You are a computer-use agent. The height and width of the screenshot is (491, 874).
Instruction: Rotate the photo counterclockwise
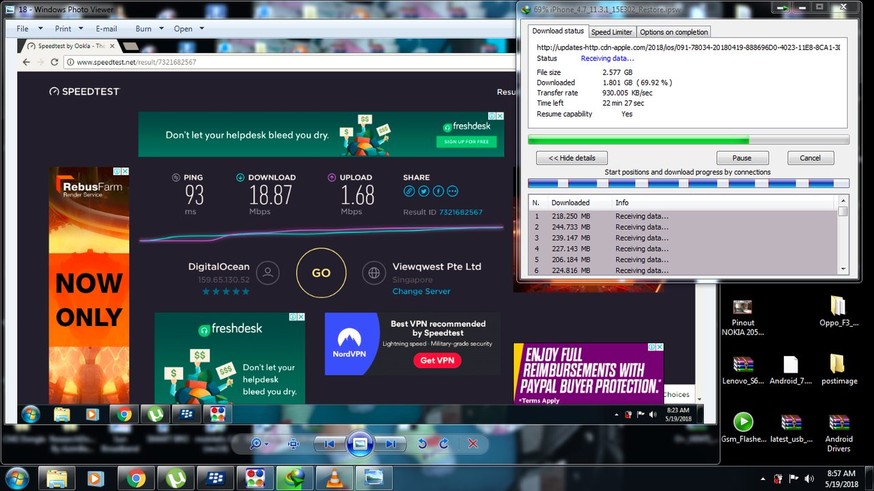click(x=422, y=444)
